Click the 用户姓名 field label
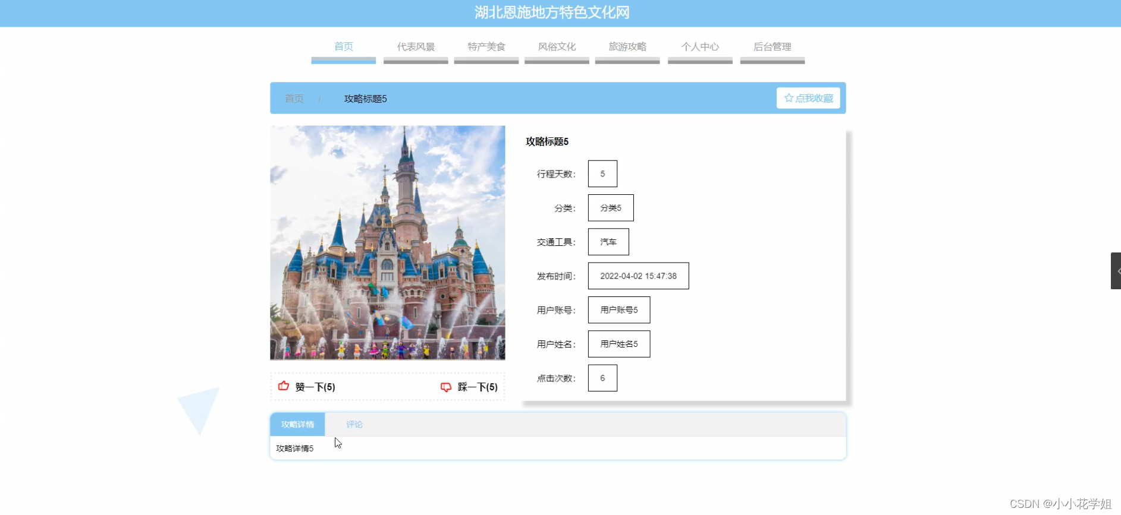This screenshot has width=1121, height=515. pos(556,345)
